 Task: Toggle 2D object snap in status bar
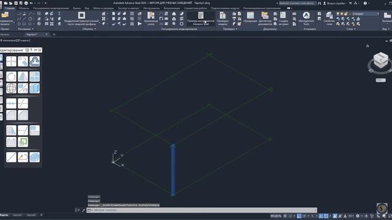click(326, 216)
